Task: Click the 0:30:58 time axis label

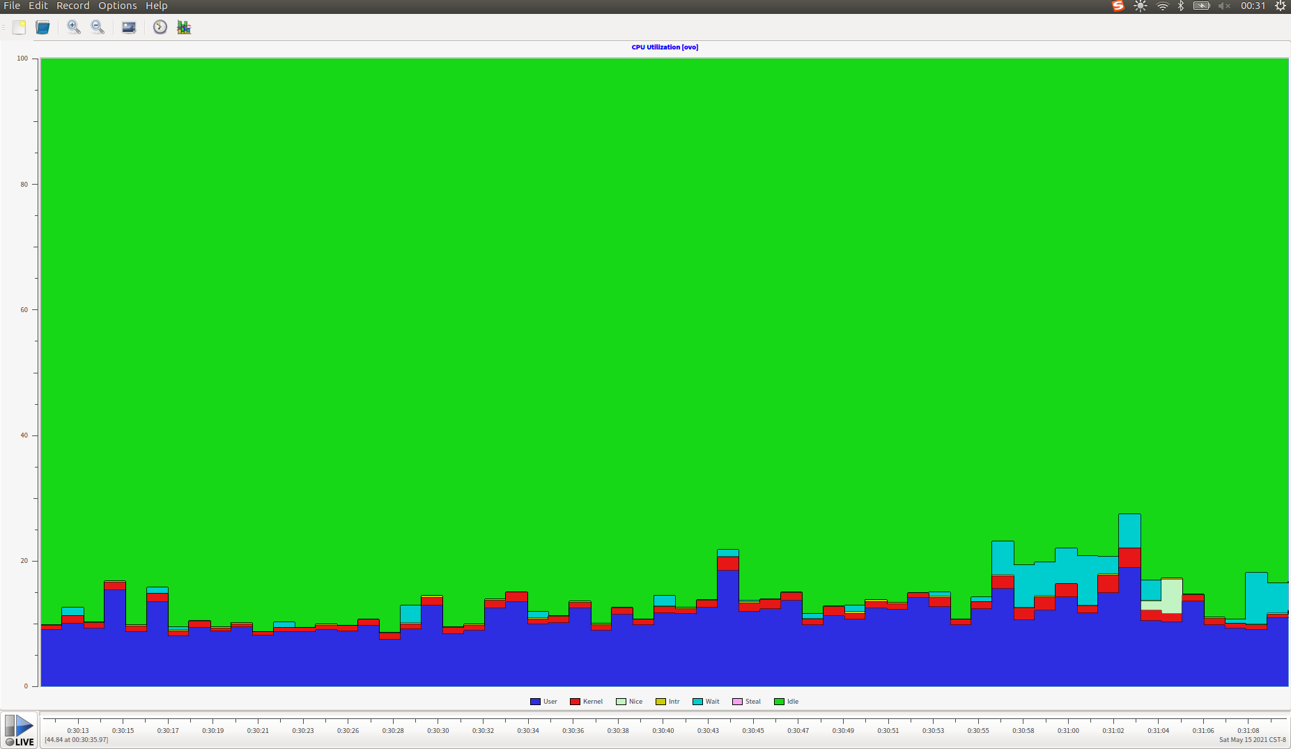Action: pos(1023,731)
